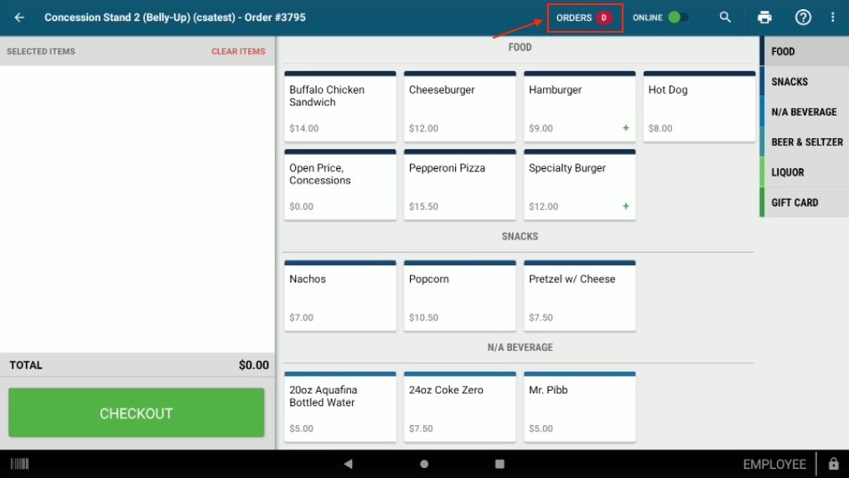Click the red 0 orders badge
The height and width of the screenshot is (478, 849).
pos(603,18)
